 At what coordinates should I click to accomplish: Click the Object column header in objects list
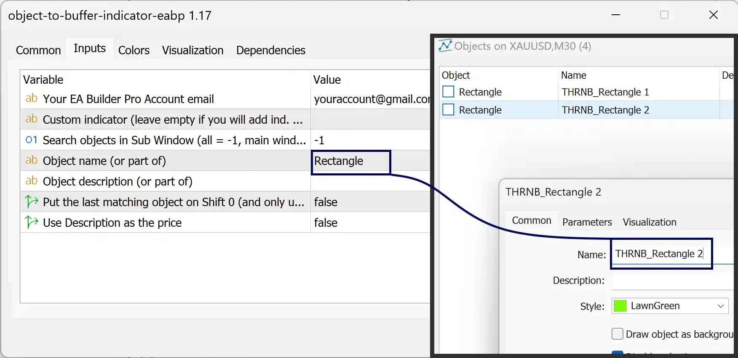click(499, 75)
